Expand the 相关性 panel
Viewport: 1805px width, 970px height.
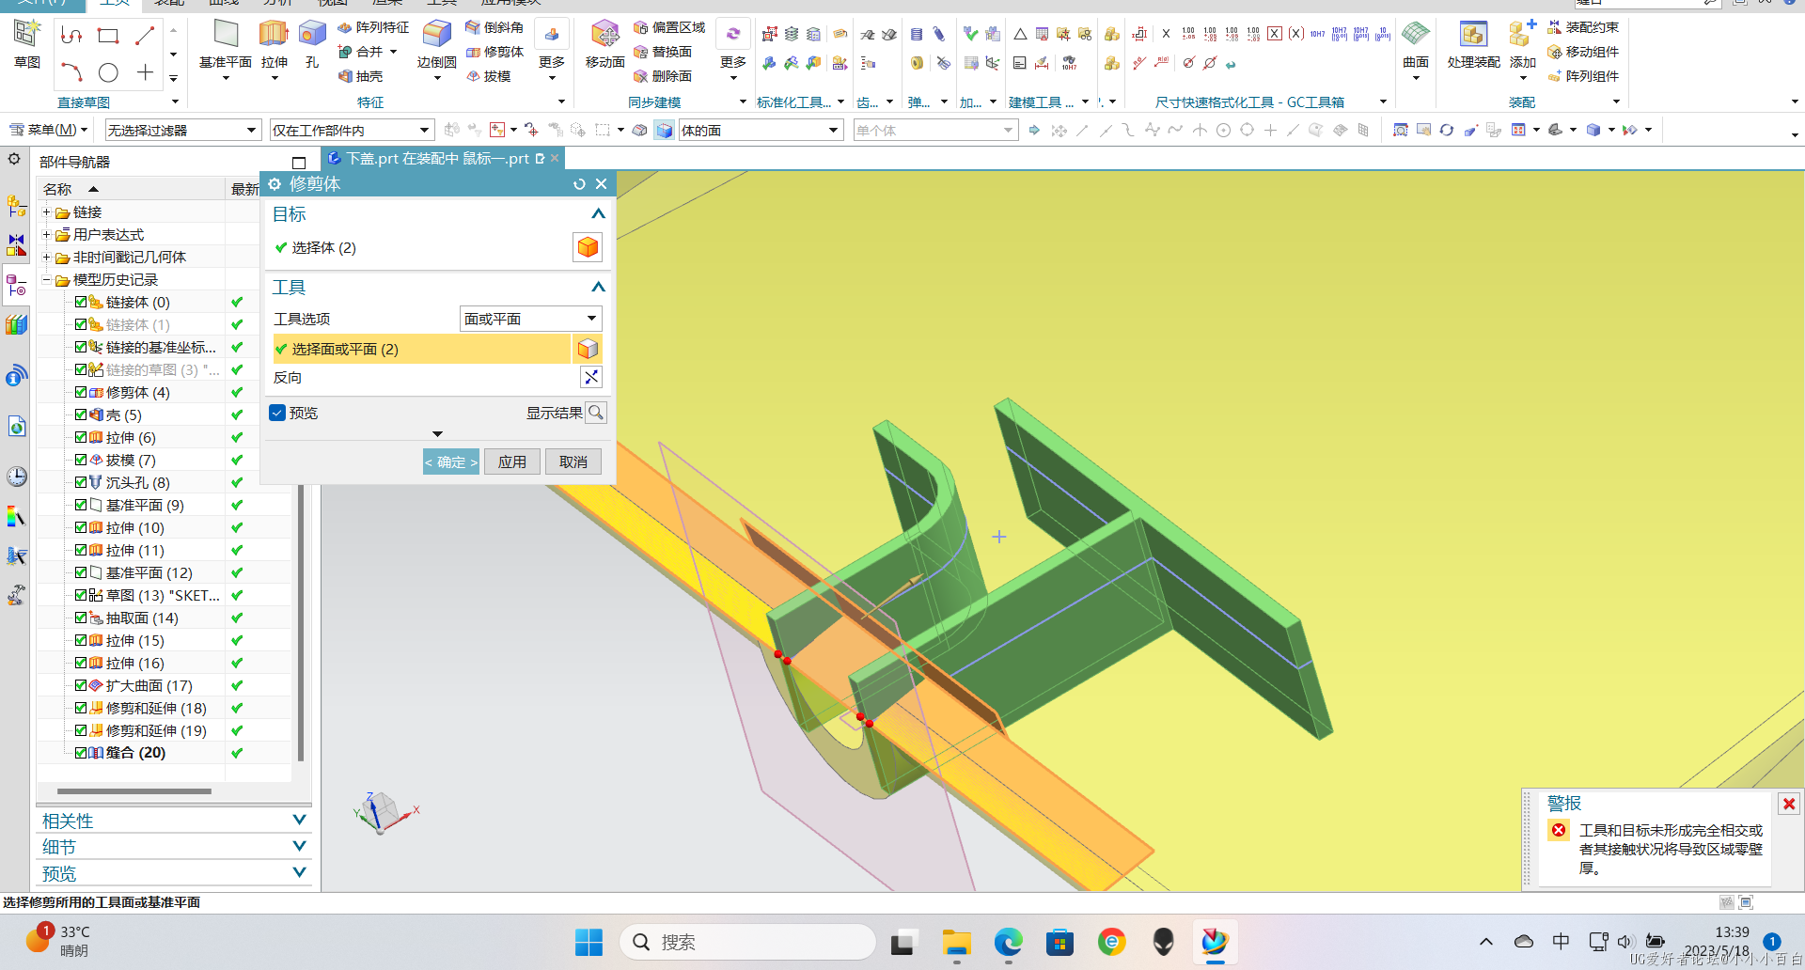pos(299,821)
